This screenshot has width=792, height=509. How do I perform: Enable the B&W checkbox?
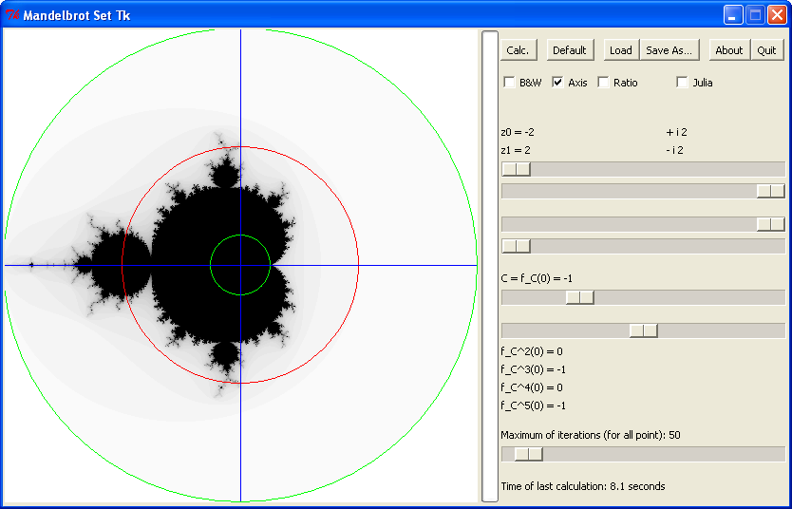coord(510,83)
